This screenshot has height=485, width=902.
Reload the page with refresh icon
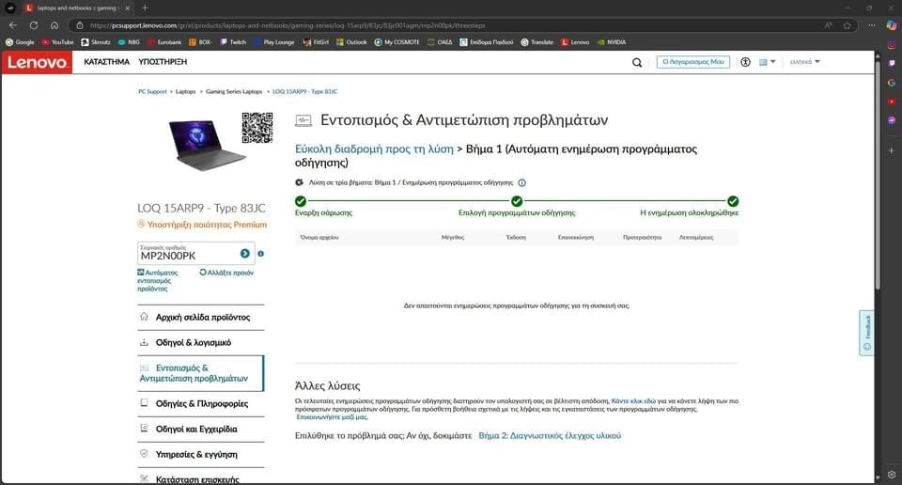point(34,25)
